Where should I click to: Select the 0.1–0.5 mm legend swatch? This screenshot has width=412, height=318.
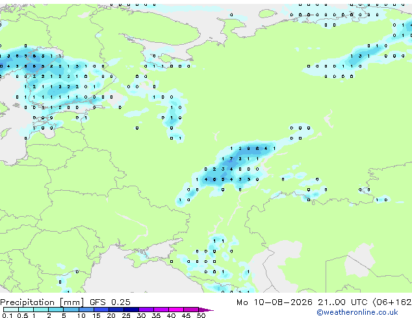point(11,310)
